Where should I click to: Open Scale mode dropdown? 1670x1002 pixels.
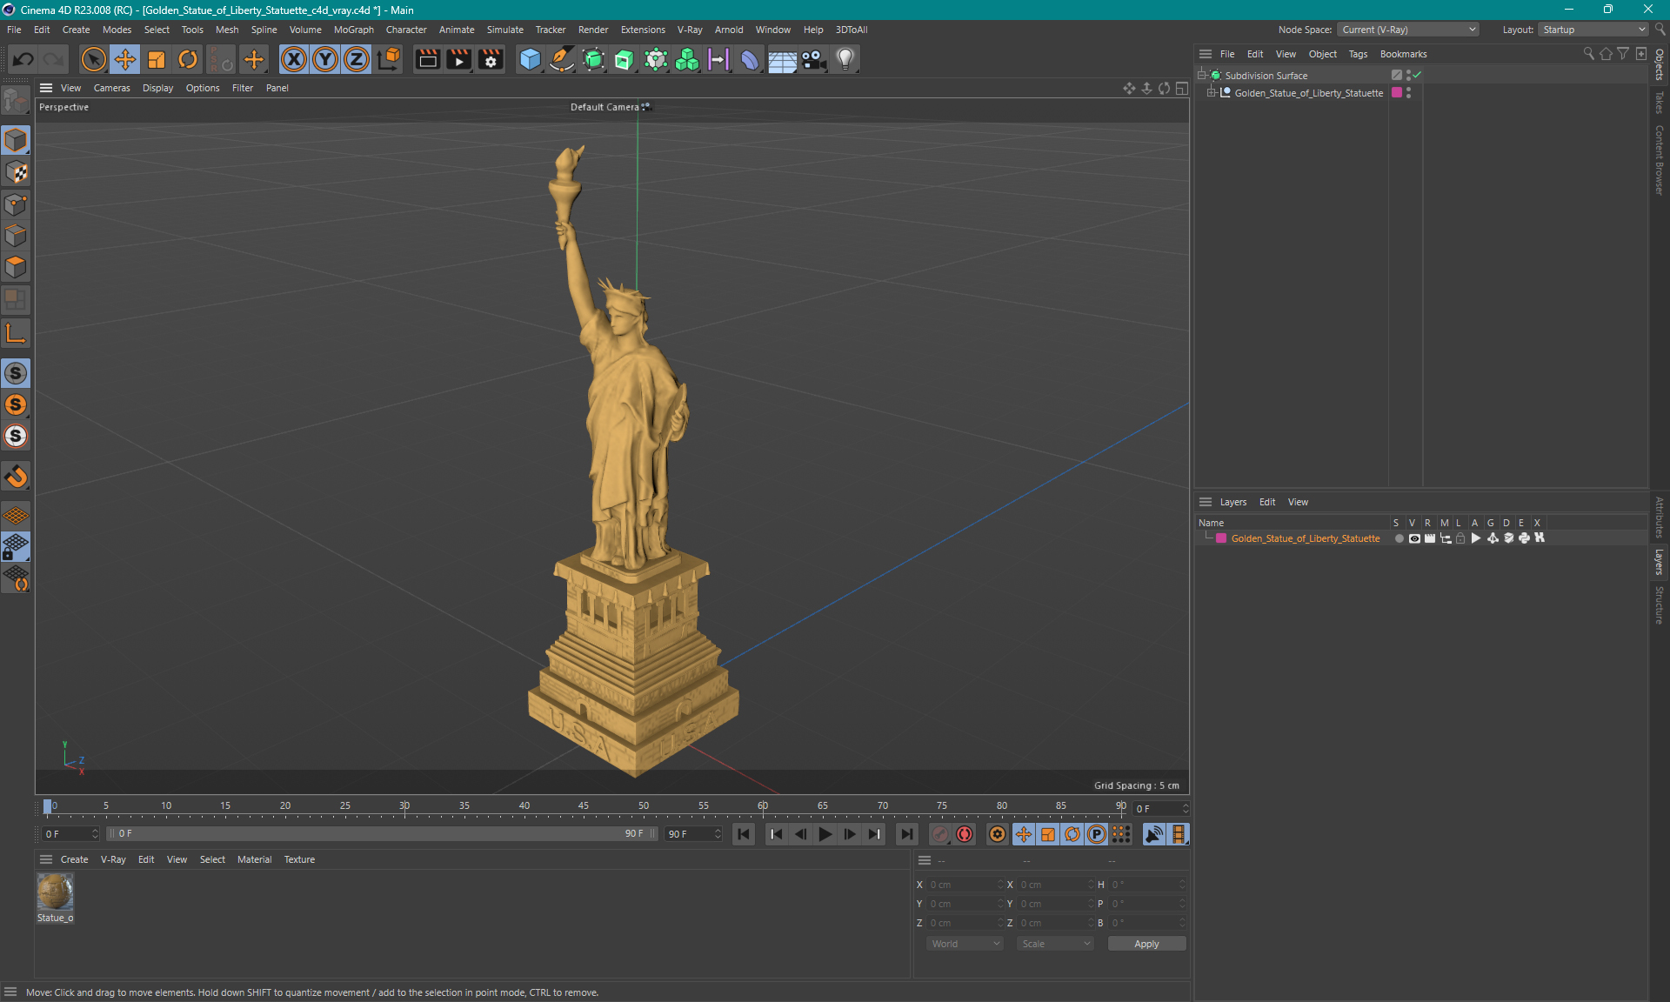point(1055,944)
